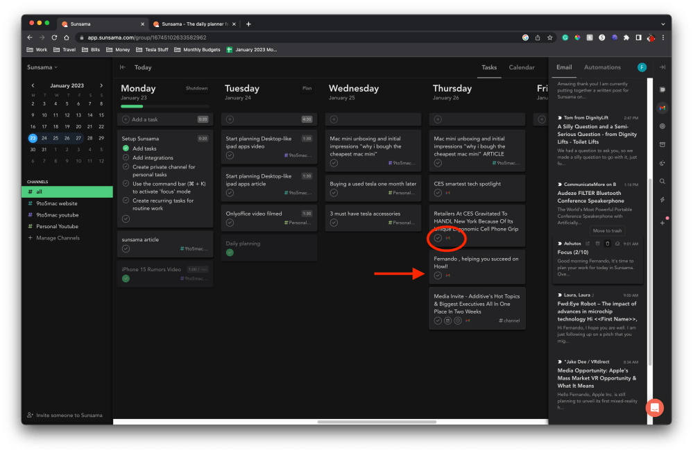This screenshot has width=693, height=453.
Task: Click the plus icon in Tuesday's add-task row
Action: 230,119
